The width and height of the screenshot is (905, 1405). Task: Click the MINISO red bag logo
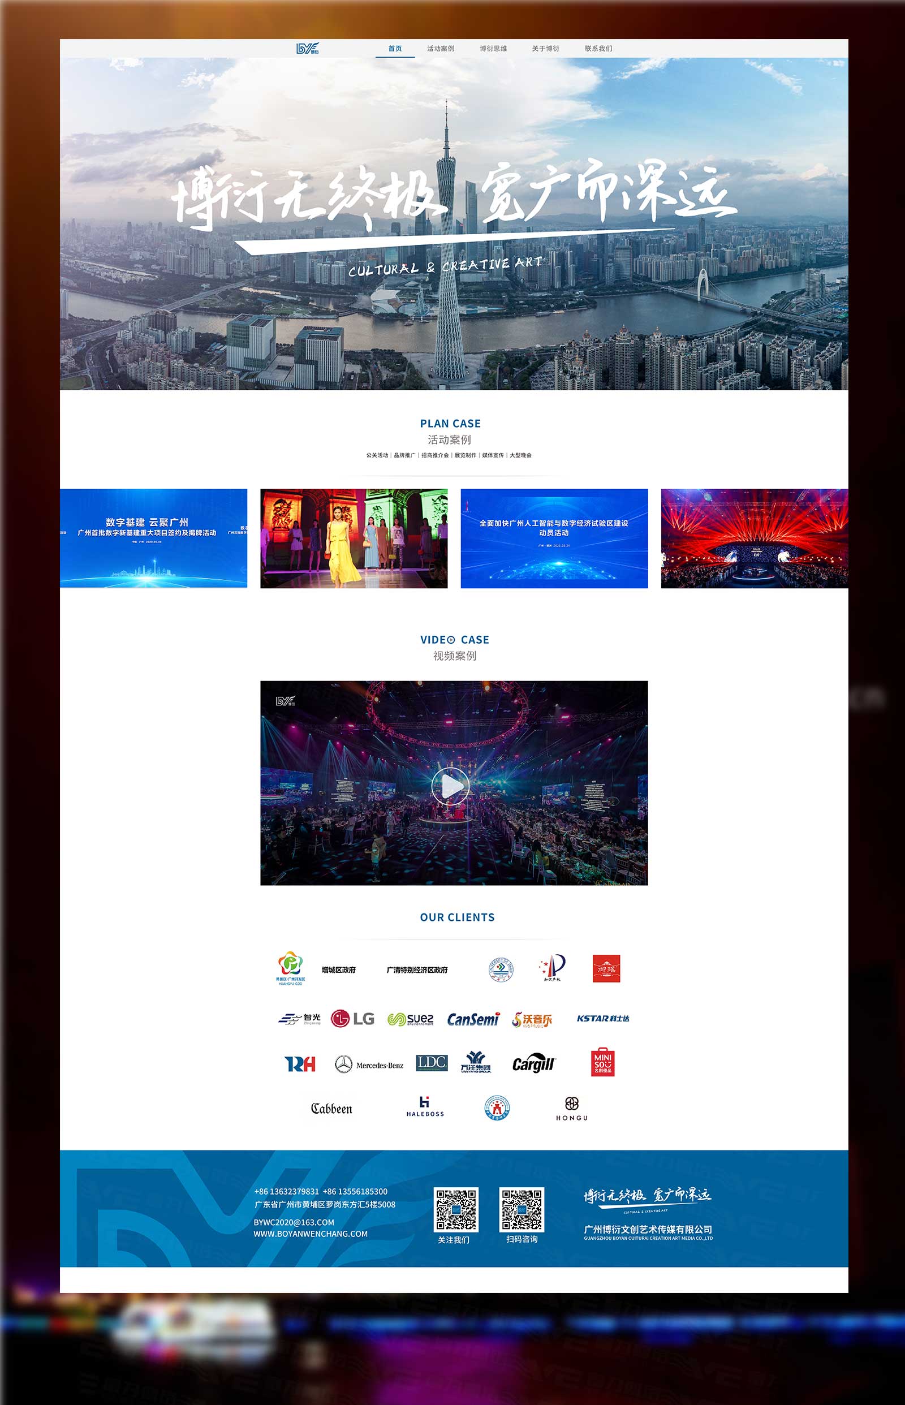tap(602, 1062)
